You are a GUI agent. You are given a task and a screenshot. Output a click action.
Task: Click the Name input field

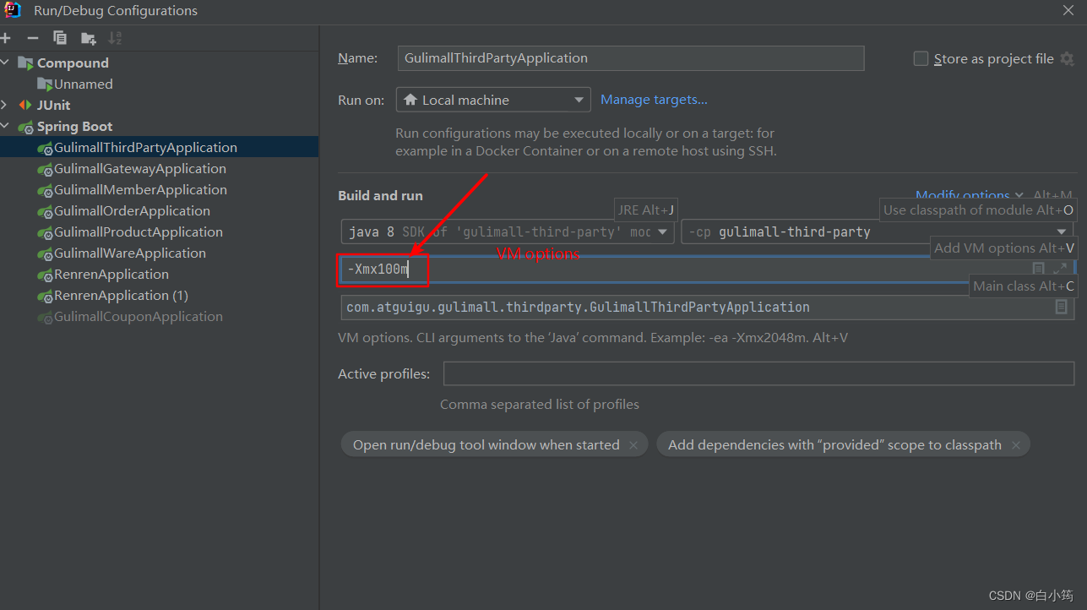[x=631, y=58]
